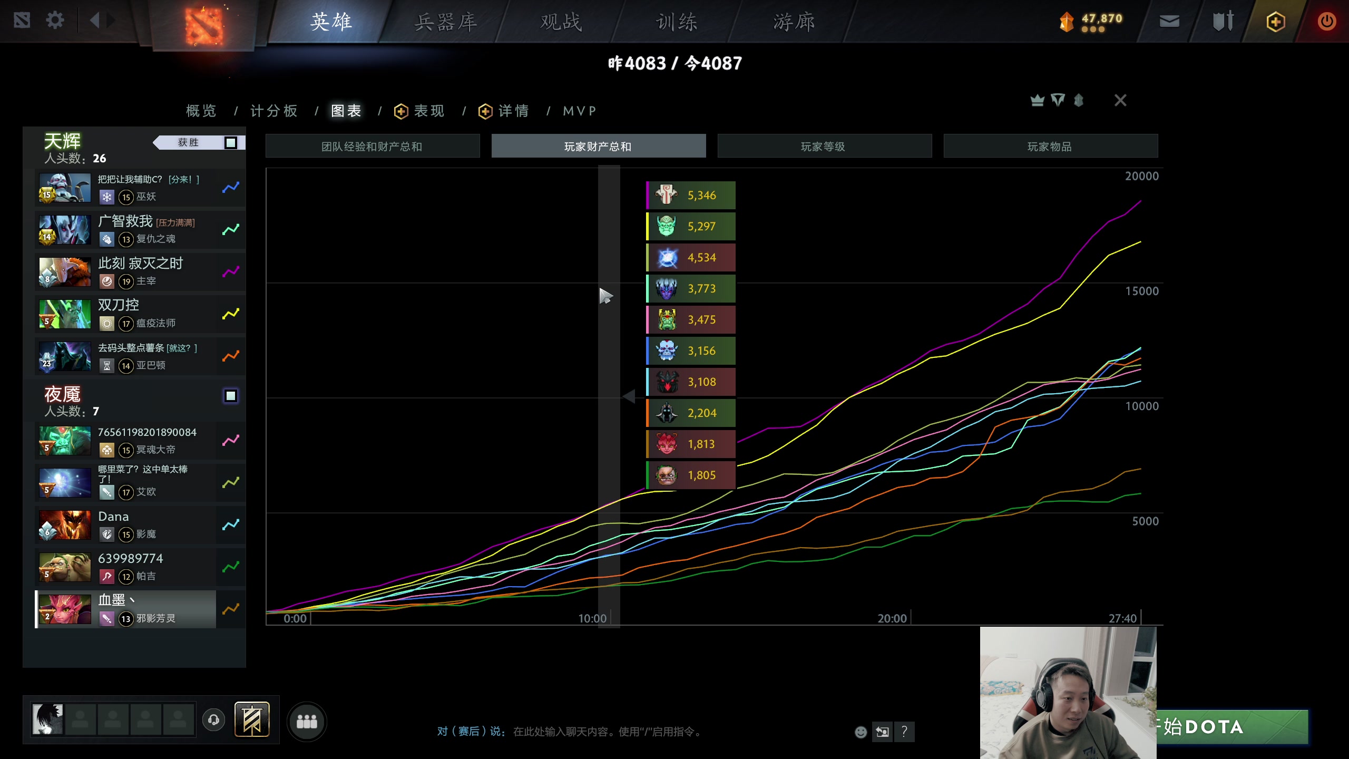Open the battle banner icon button

click(x=252, y=719)
